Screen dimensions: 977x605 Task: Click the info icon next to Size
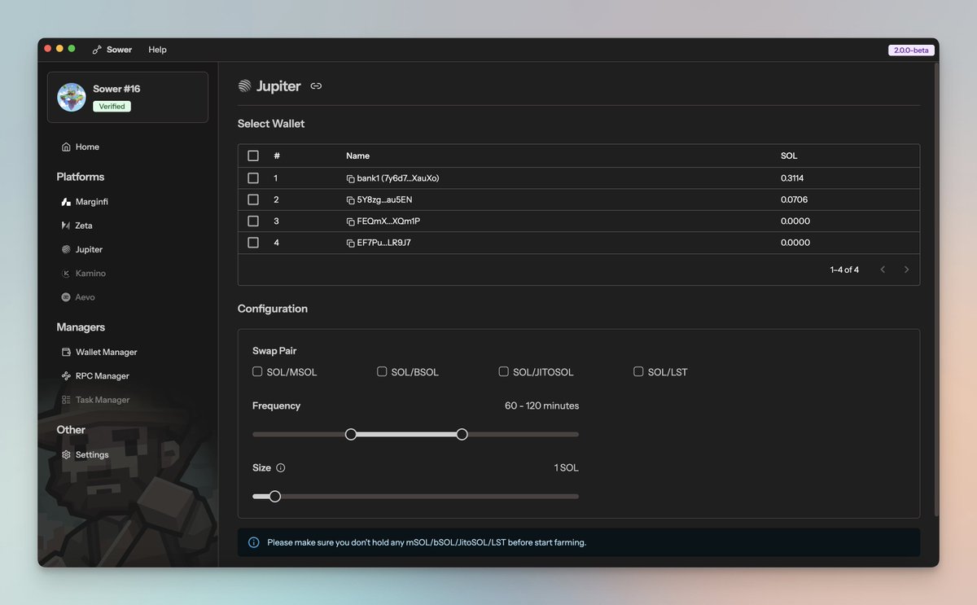(x=281, y=468)
